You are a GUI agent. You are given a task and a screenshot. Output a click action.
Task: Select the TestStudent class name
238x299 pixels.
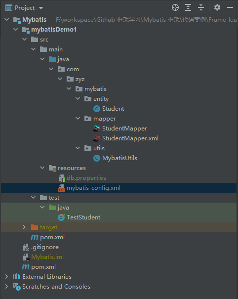83,217
